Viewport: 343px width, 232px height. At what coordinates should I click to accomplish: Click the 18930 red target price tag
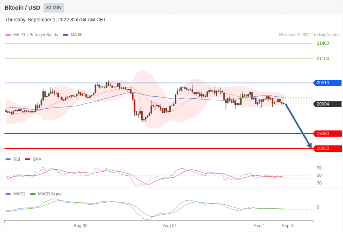pyautogui.click(x=328, y=148)
